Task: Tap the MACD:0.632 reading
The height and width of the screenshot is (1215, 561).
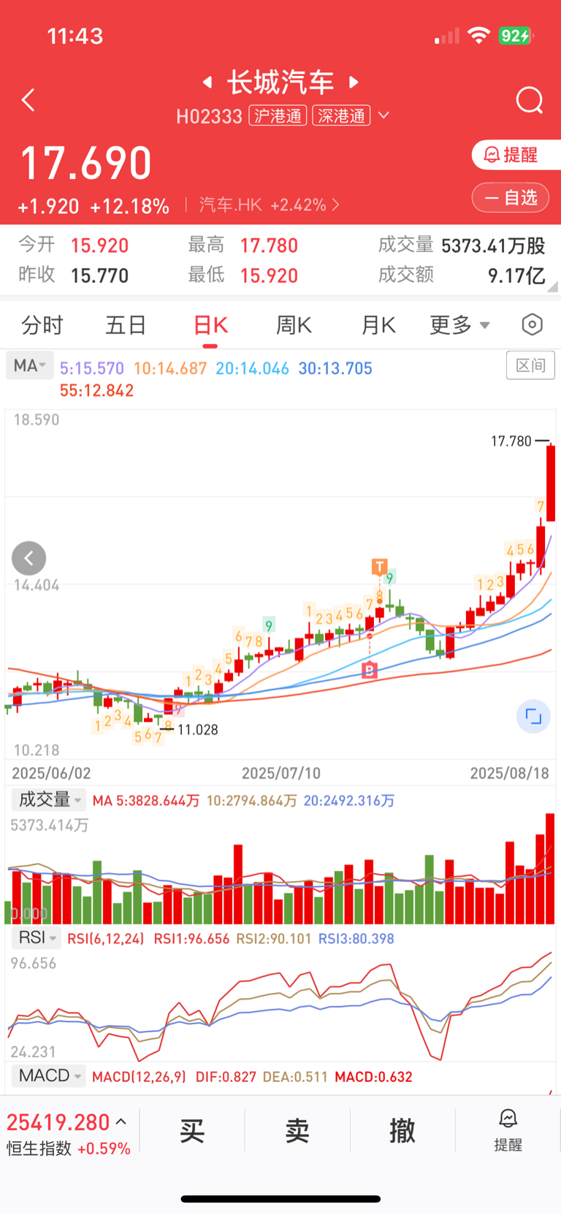Action: (x=373, y=1077)
